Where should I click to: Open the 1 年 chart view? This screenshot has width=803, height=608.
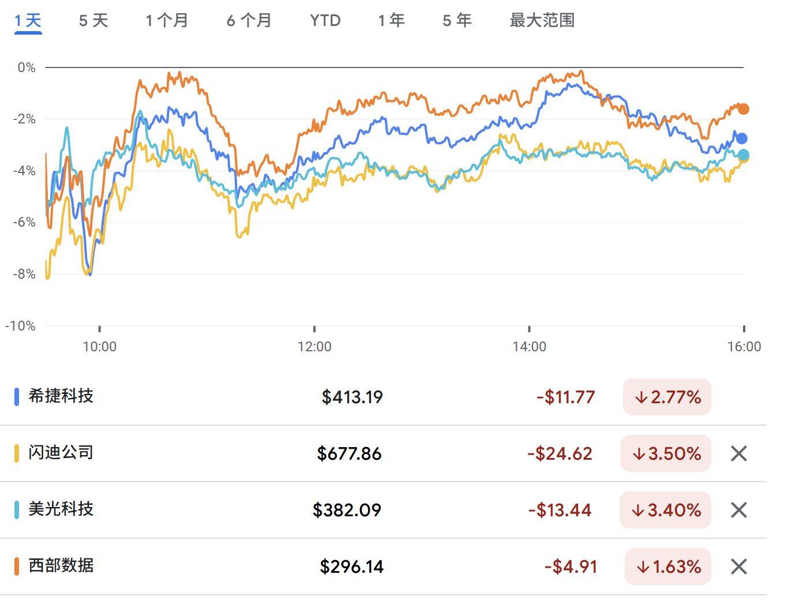pyautogui.click(x=391, y=21)
